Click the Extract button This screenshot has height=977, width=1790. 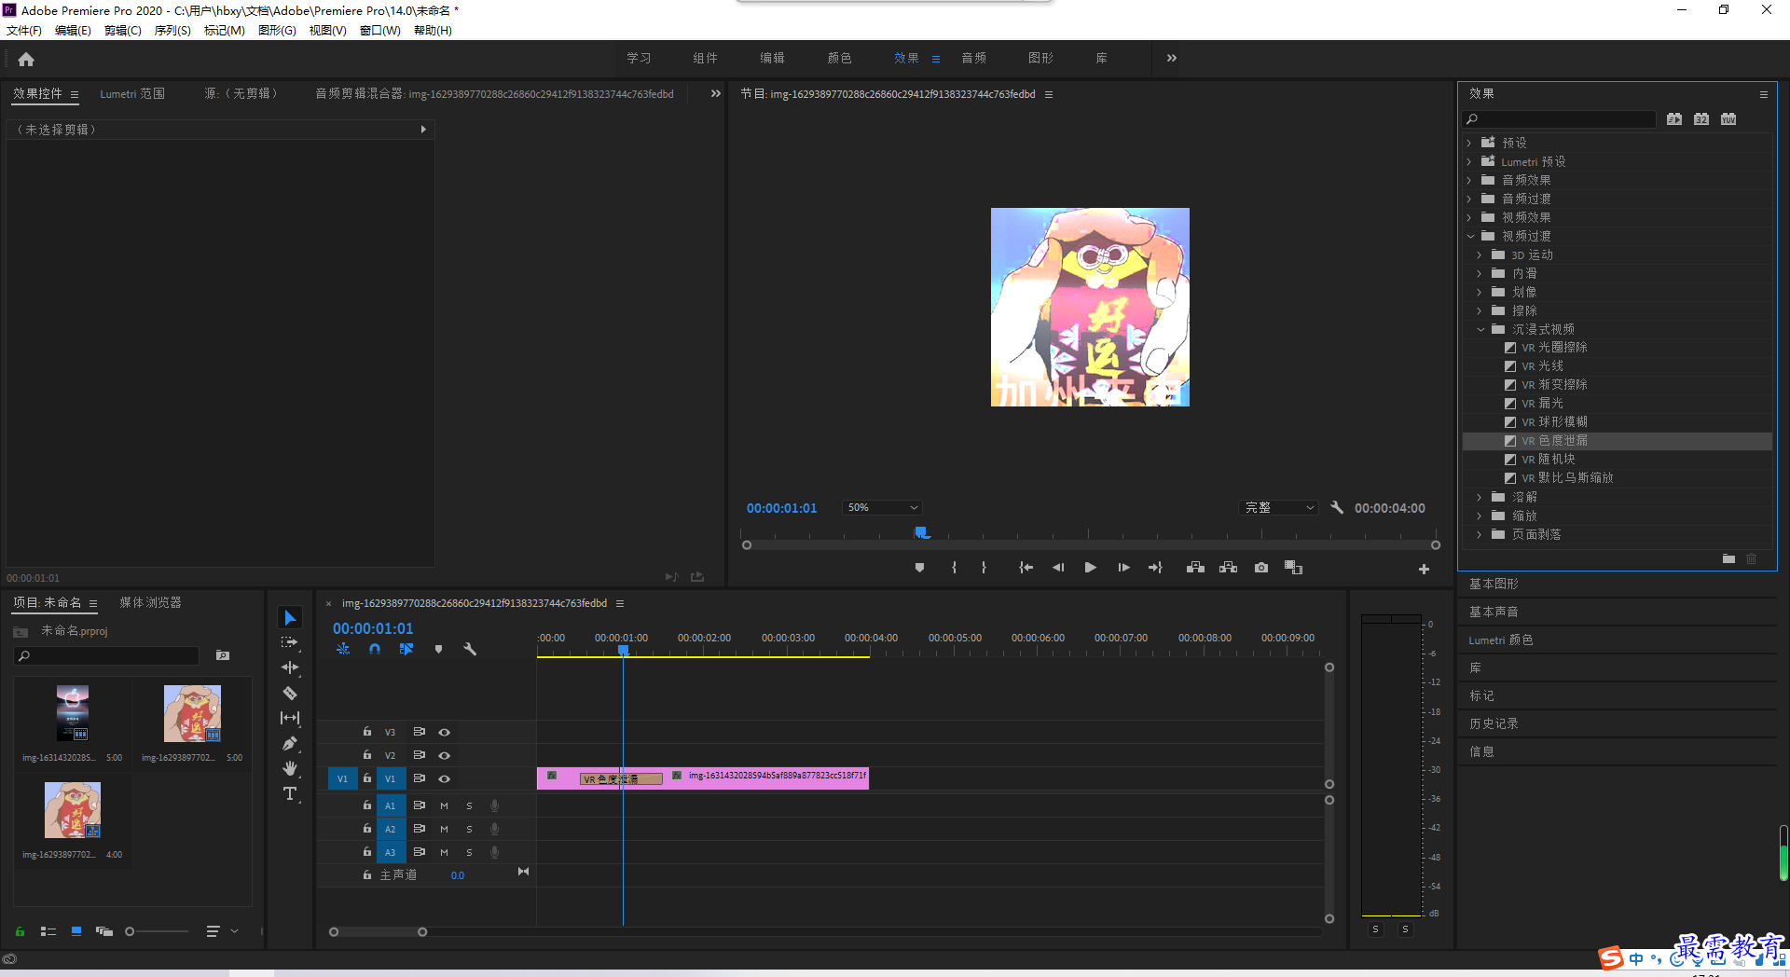(1228, 568)
